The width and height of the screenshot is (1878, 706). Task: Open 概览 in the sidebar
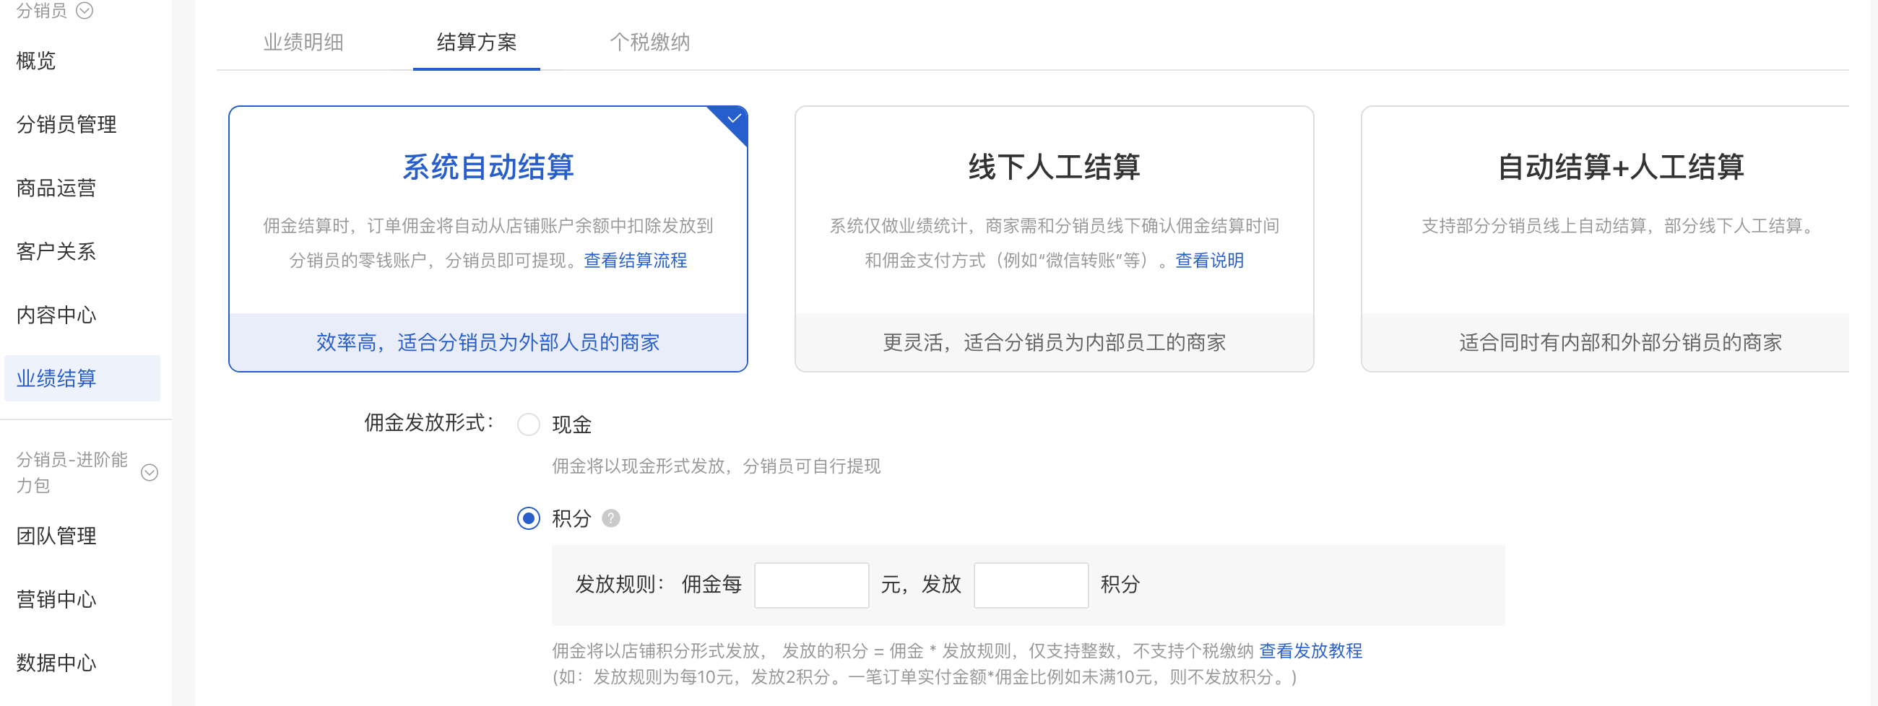[x=36, y=61]
